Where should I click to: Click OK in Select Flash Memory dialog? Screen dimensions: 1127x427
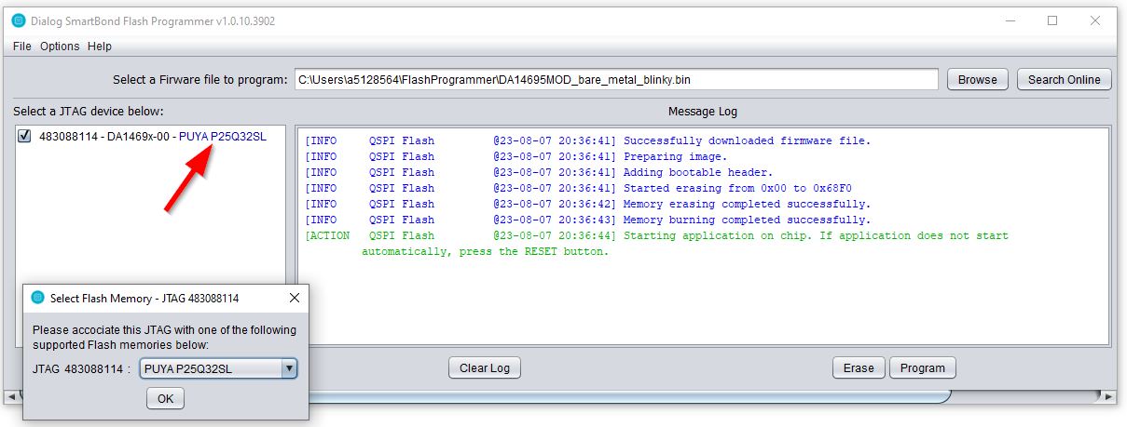165,398
